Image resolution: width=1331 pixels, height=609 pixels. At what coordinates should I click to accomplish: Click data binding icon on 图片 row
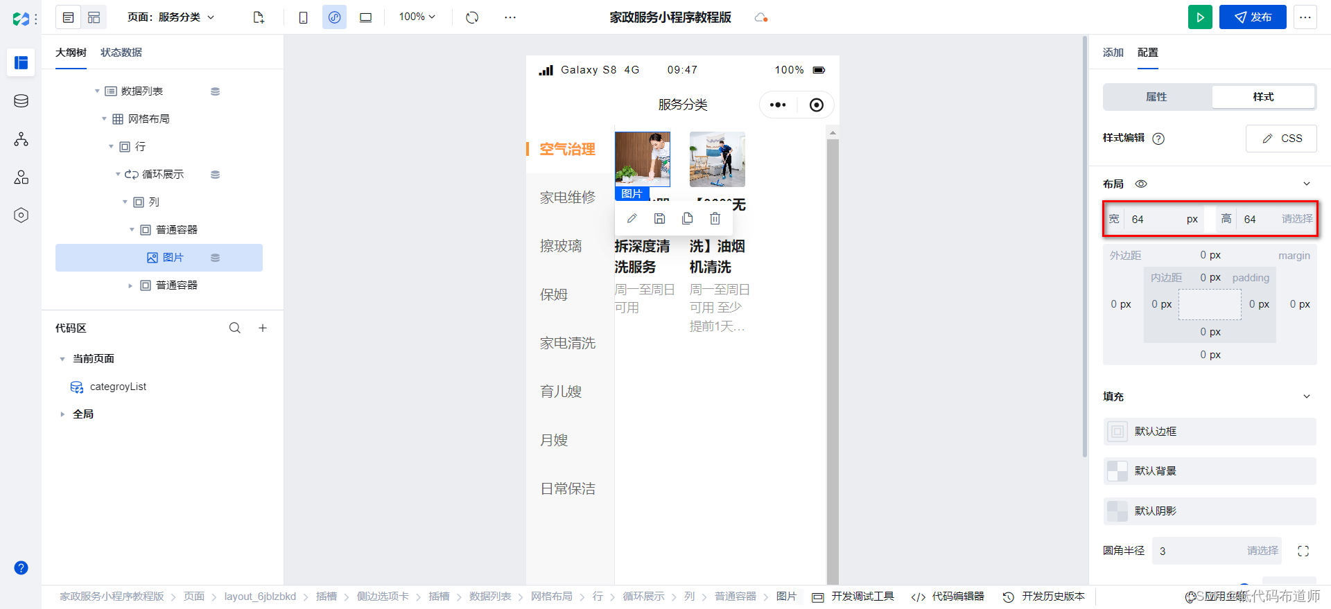[x=215, y=258]
